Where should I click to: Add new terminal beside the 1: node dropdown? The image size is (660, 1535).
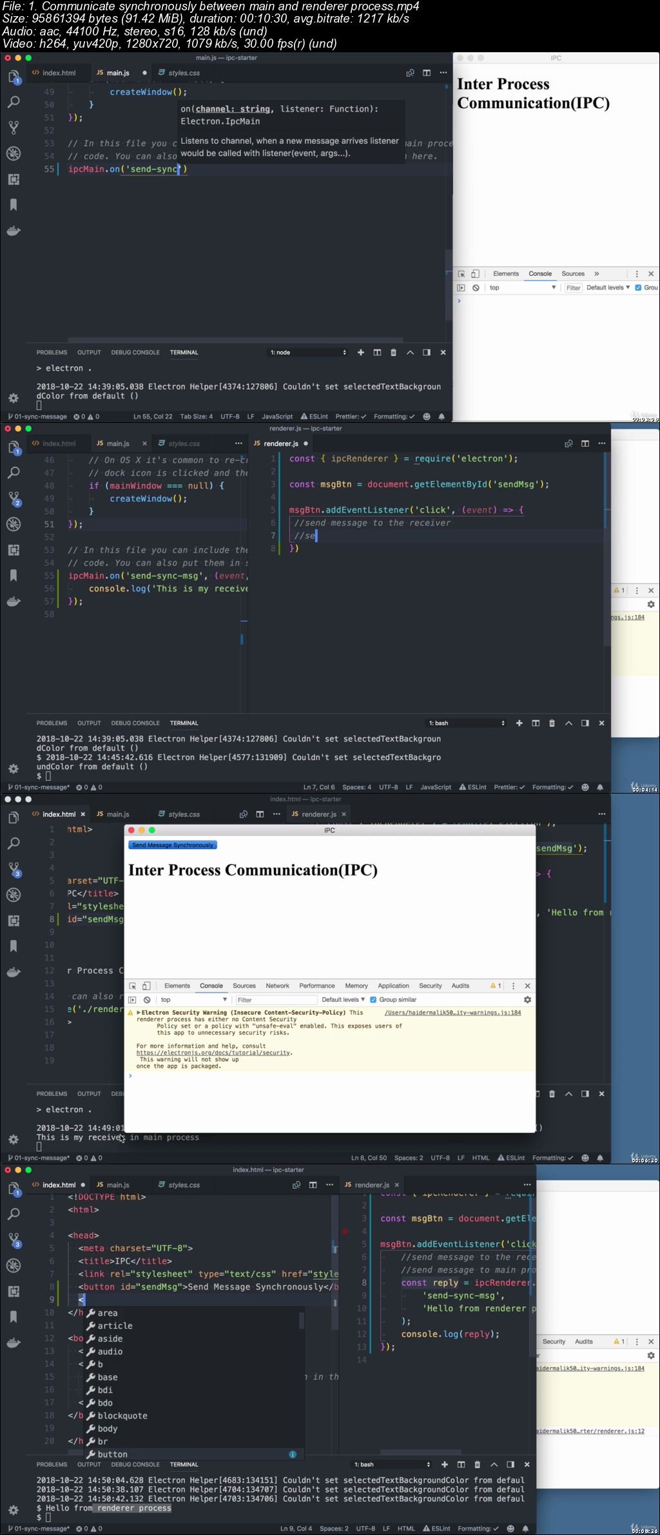pyautogui.click(x=361, y=353)
